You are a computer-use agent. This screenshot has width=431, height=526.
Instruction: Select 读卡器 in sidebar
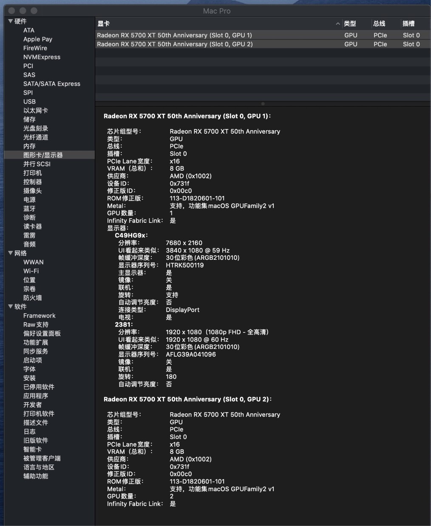(x=32, y=226)
